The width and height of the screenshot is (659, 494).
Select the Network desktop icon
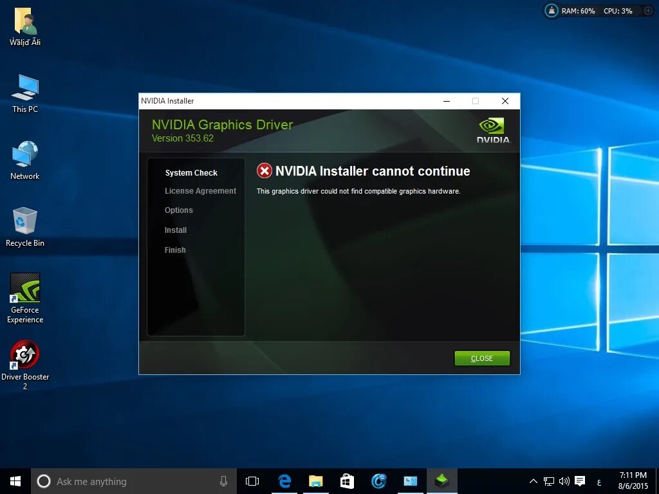point(25,161)
